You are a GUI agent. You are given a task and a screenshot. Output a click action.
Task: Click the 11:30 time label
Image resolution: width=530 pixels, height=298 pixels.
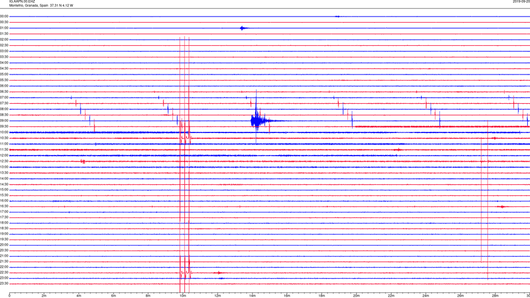(x=4, y=150)
